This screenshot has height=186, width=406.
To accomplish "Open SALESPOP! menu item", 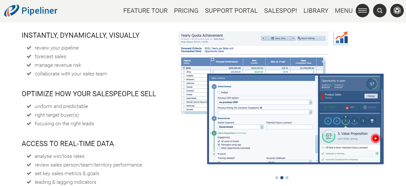I will coord(281,11).
